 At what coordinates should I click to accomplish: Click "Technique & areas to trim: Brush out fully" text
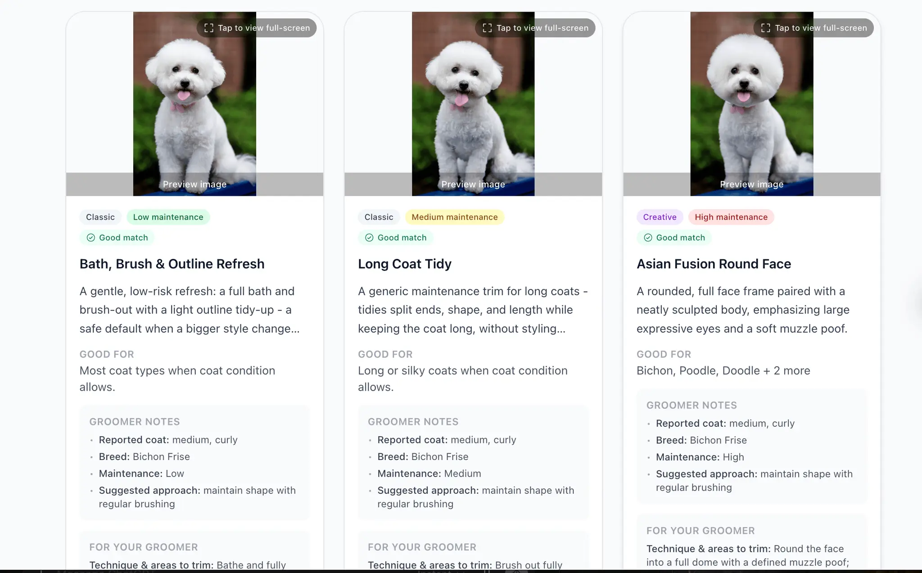(x=465, y=565)
